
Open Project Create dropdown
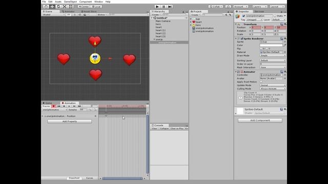point(195,15)
